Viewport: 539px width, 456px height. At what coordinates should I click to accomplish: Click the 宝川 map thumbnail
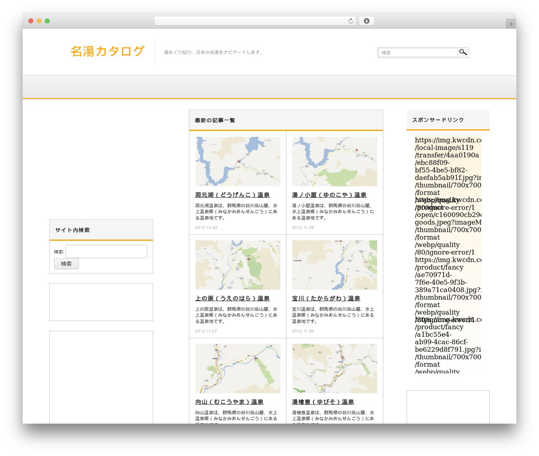coord(335,265)
